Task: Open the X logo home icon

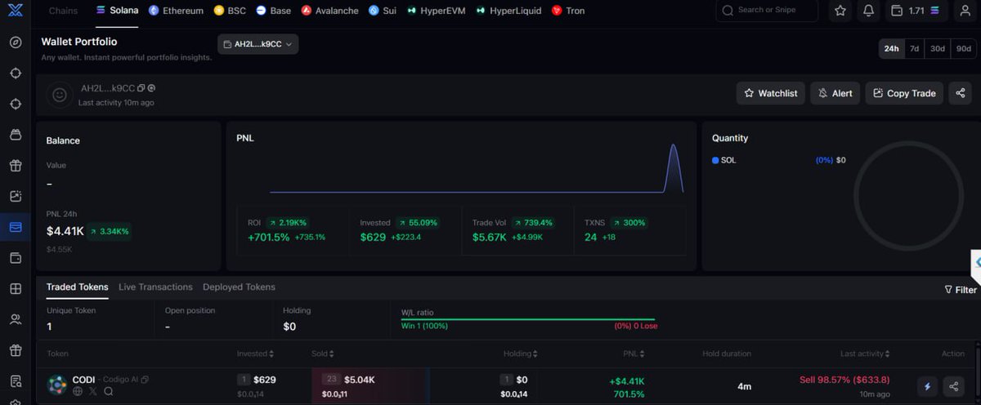Action: point(16,11)
